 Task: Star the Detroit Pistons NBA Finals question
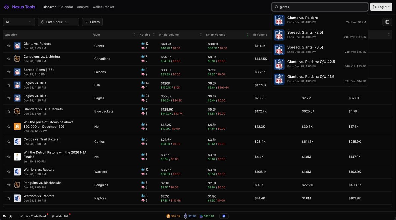click(9, 157)
